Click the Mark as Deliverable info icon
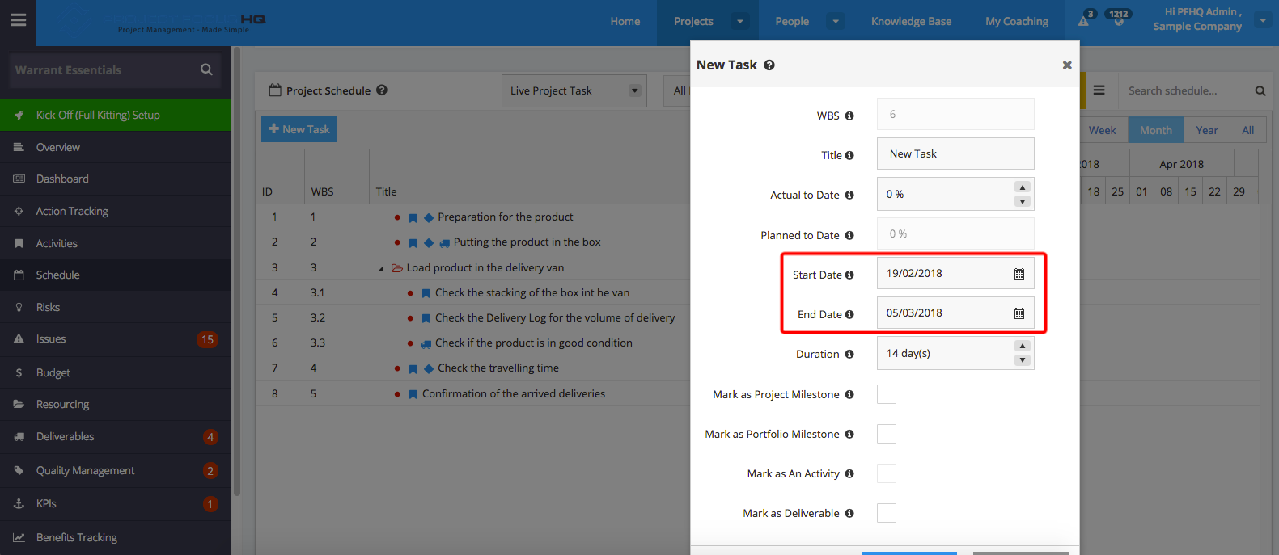This screenshot has height=555, width=1279. click(849, 513)
